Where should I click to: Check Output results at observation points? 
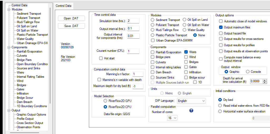coord(221,51)
